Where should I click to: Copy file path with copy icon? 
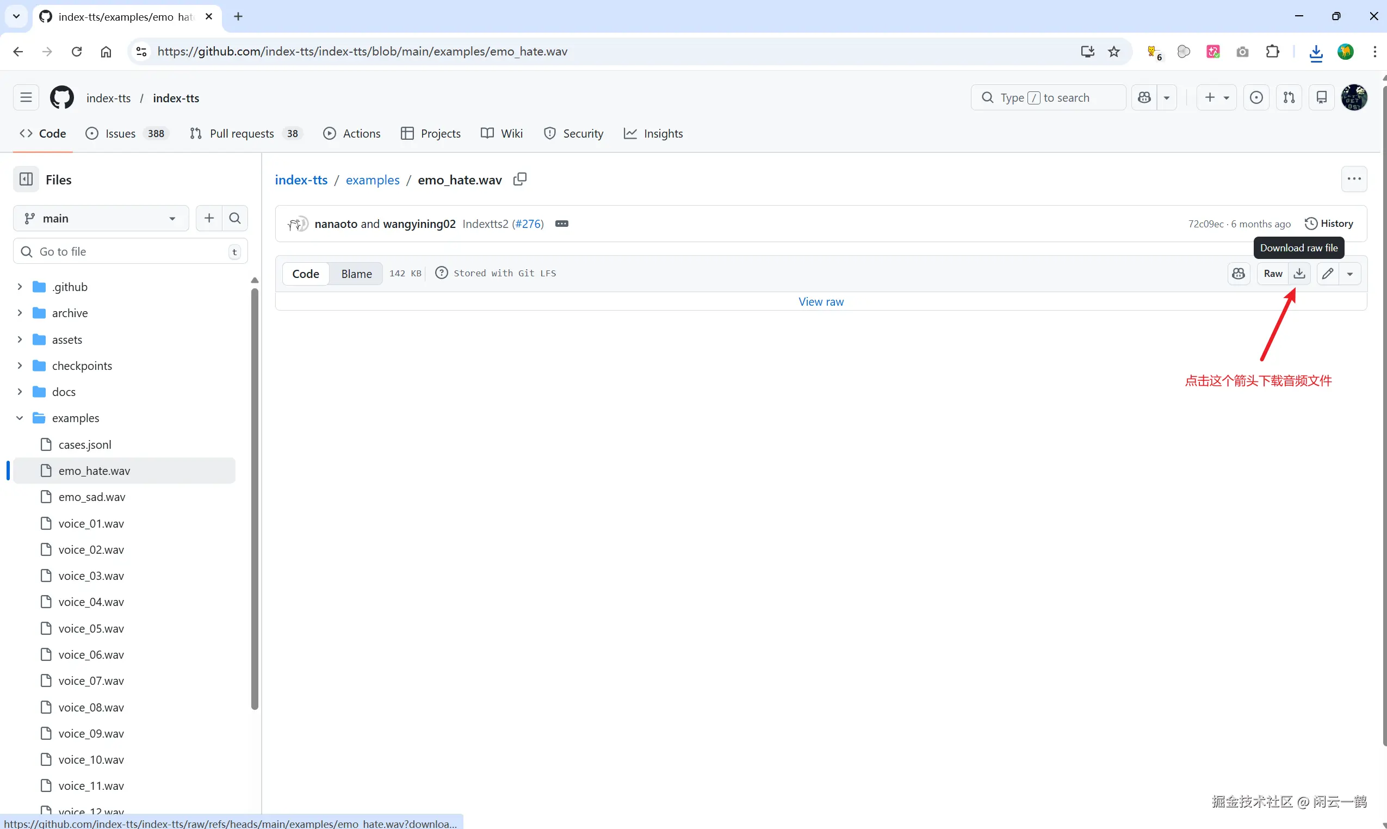520,180
